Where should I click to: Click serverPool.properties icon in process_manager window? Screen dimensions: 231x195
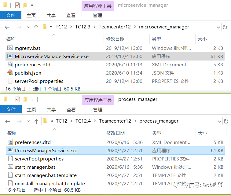(10, 158)
